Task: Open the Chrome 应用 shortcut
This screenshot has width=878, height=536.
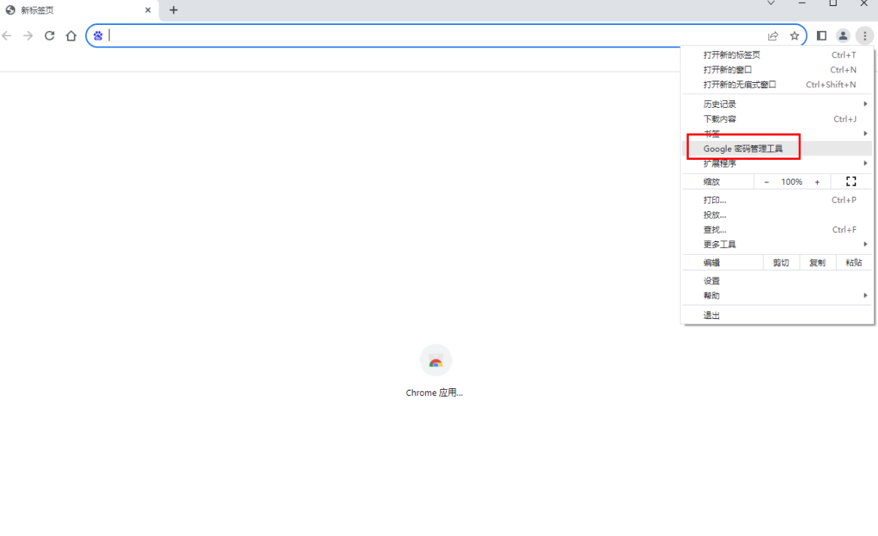Action: [x=435, y=371]
